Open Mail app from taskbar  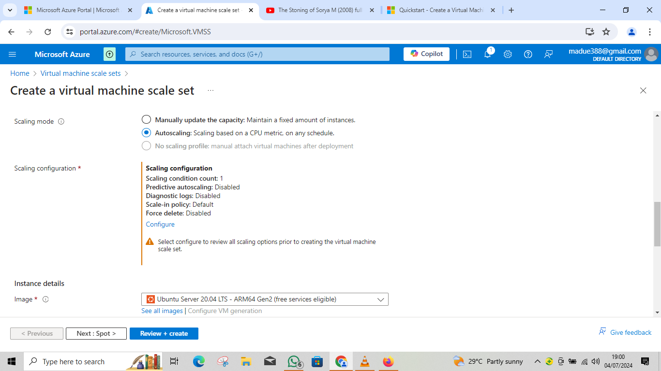pos(270,361)
